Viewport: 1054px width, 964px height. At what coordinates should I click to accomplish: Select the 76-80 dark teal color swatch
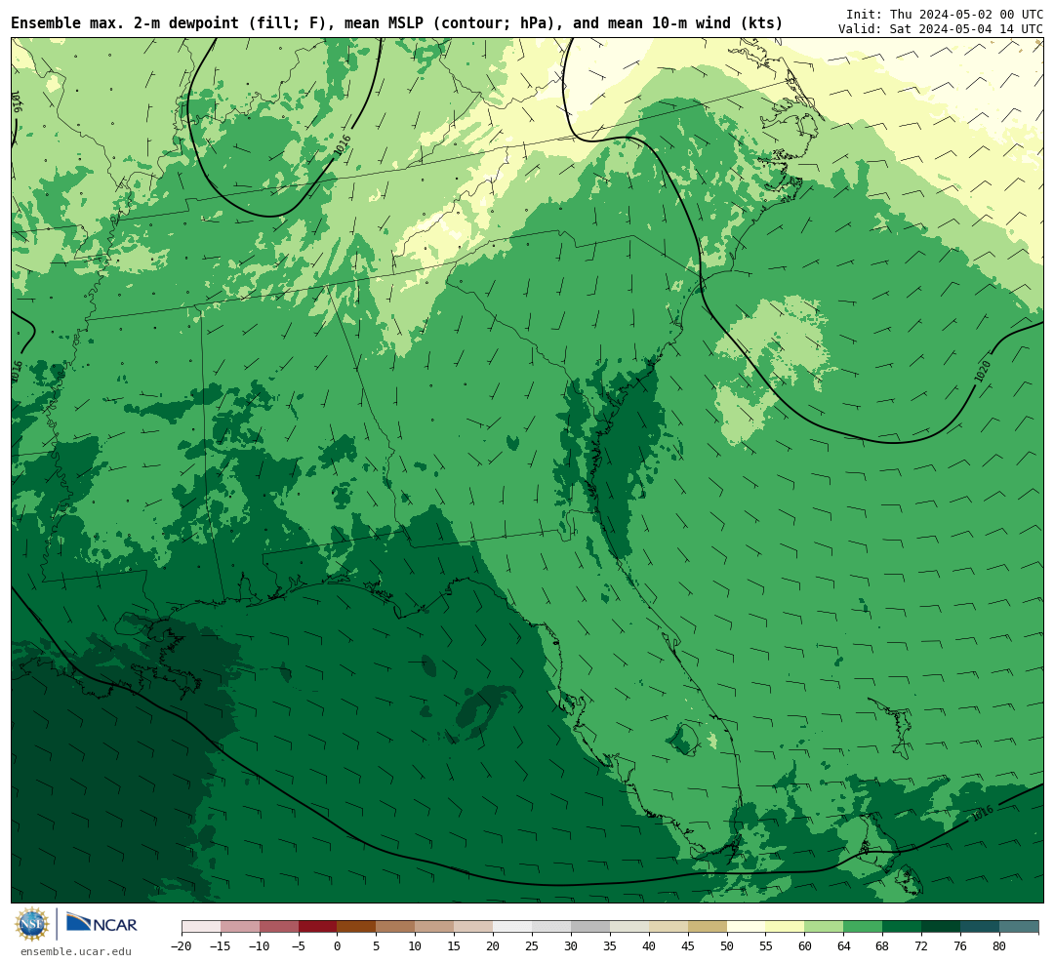tap(980, 927)
